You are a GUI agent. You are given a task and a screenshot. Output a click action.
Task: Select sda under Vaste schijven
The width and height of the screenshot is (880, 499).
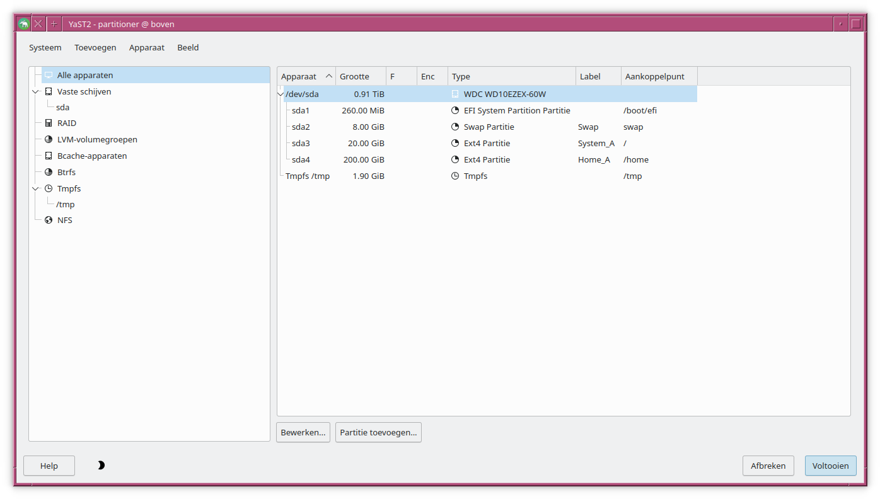tap(63, 108)
